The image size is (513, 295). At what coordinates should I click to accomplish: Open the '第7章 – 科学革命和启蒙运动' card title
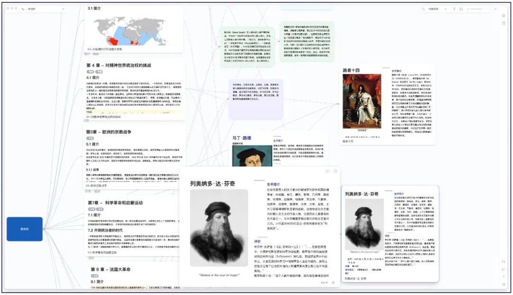(115, 203)
